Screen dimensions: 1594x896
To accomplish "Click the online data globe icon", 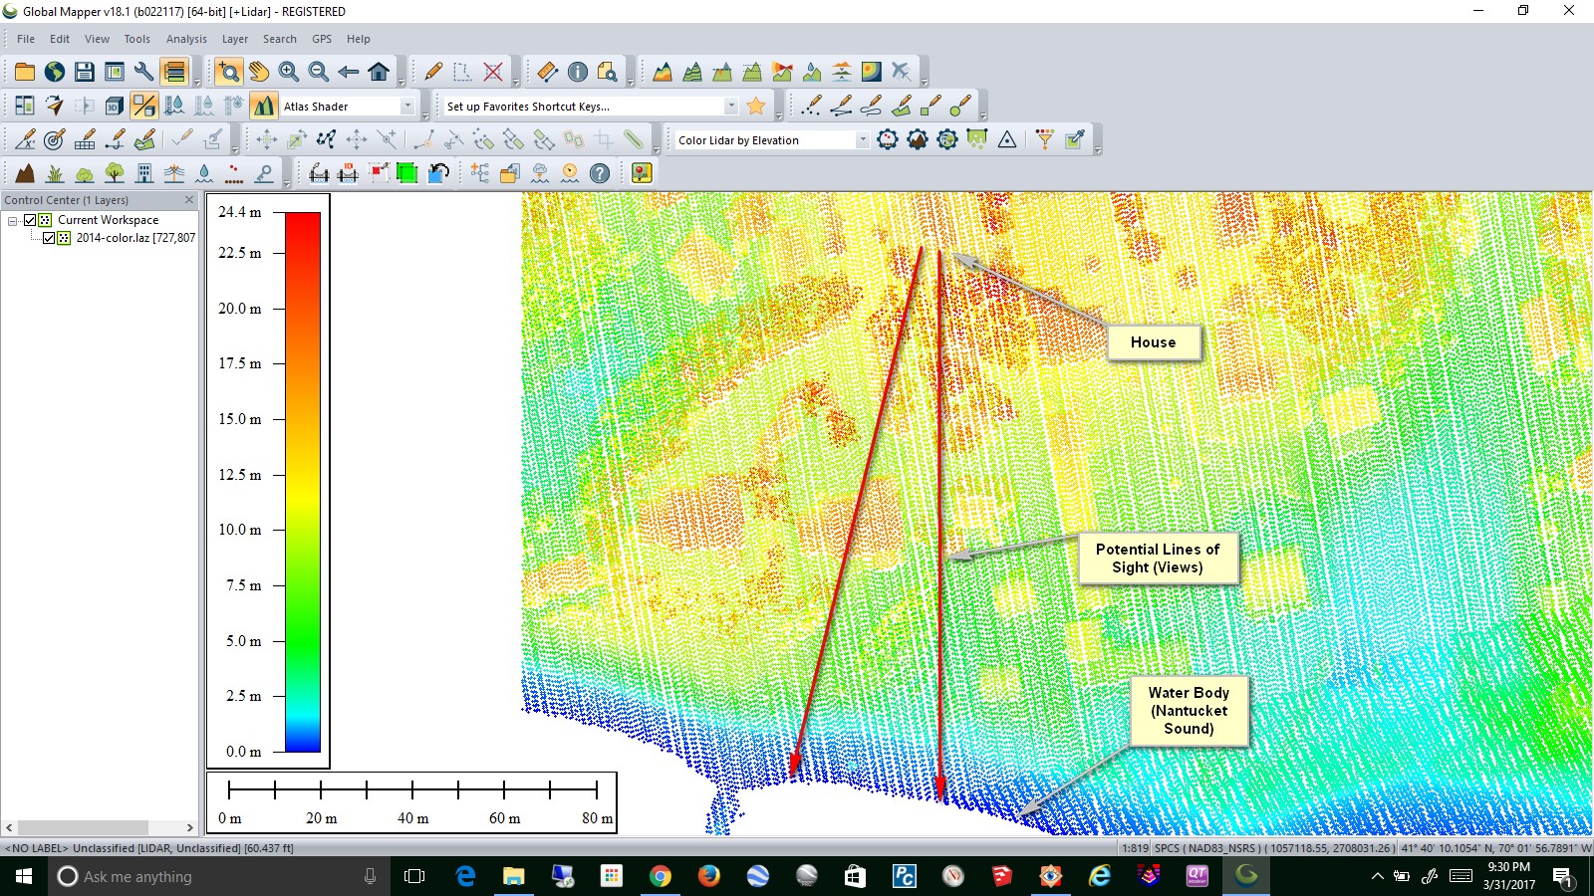I will (55, 72).
